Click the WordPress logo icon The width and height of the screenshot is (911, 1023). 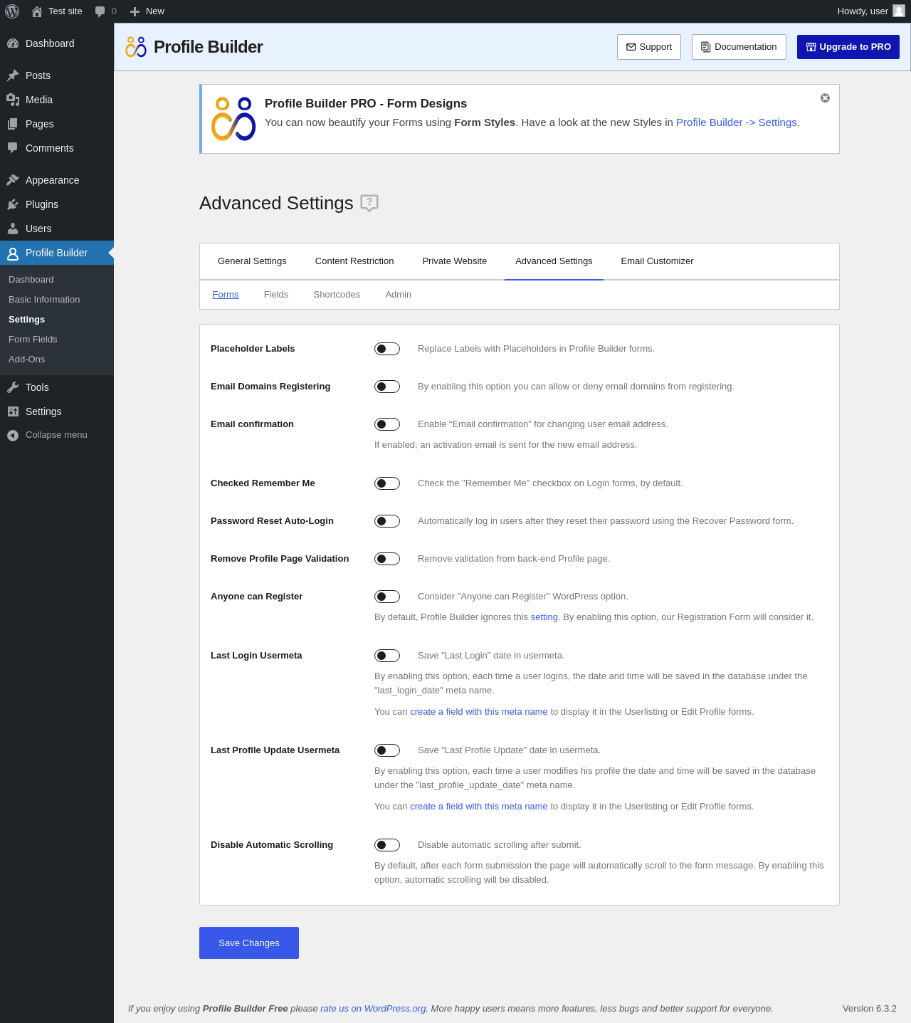[x=12, y=11]
